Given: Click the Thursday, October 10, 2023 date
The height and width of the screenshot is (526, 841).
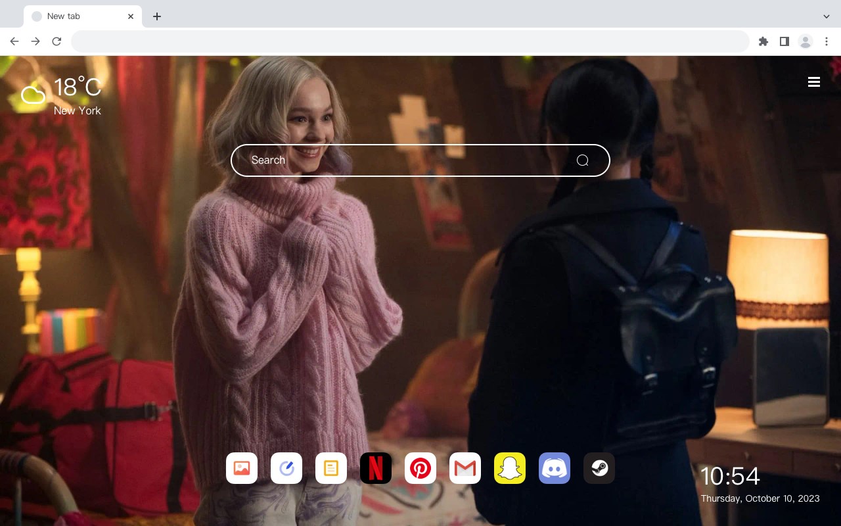Looking at the screenshot, I should tap(760, 498).
